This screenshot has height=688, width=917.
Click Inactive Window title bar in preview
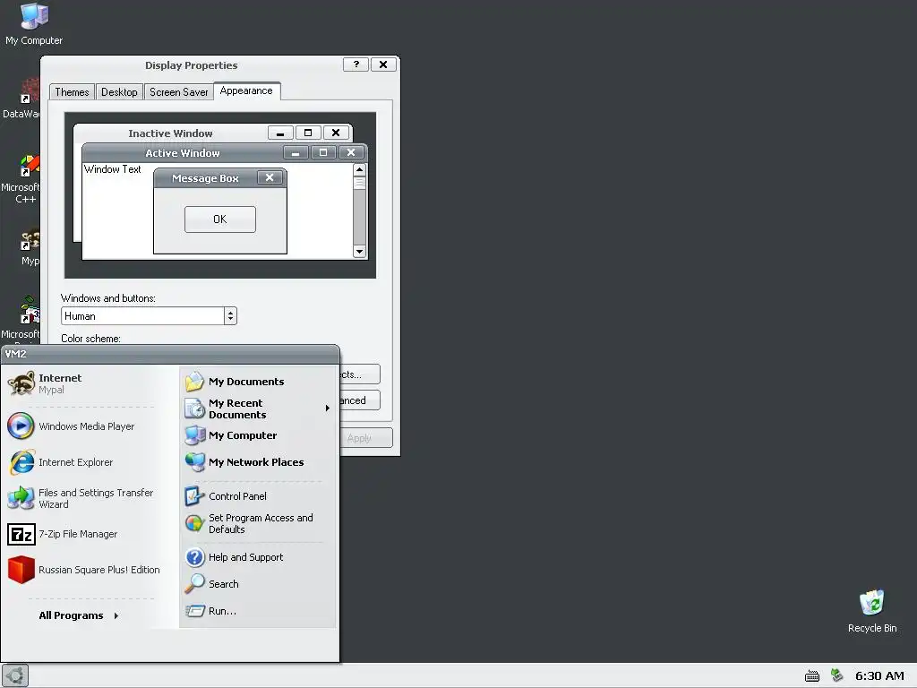click(x=170, y=133)
